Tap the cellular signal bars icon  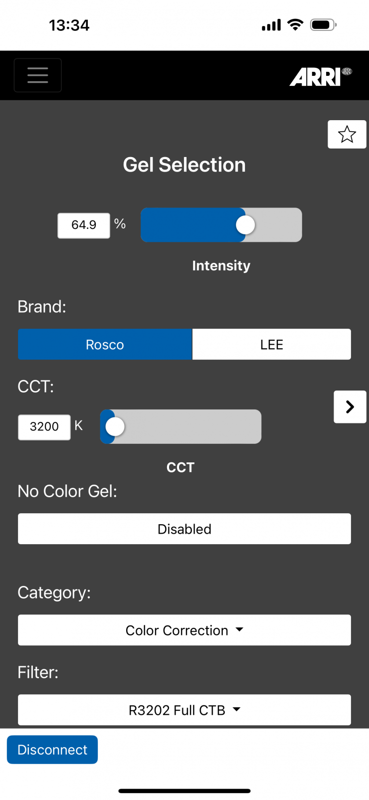[x=271, y=25]
